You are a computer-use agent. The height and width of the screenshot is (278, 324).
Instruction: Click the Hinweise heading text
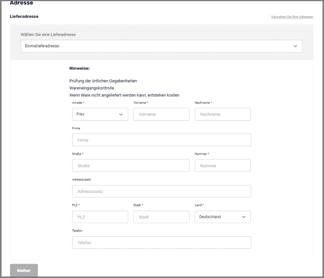[x=79, y=68]
